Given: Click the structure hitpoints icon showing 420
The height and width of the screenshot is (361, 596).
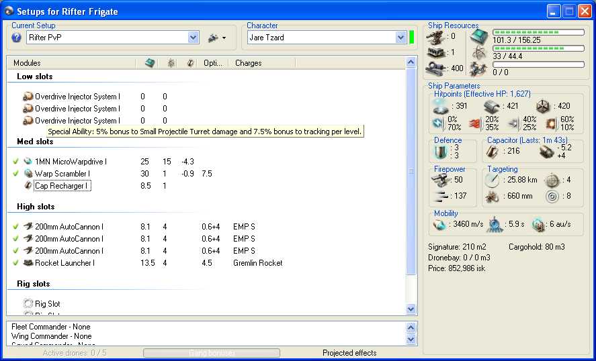Looking at the screenshot, I should [x=543, y=106].
